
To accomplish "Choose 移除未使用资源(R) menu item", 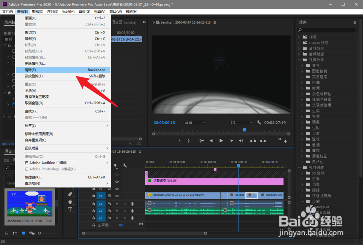I will [x=63, y=134].
